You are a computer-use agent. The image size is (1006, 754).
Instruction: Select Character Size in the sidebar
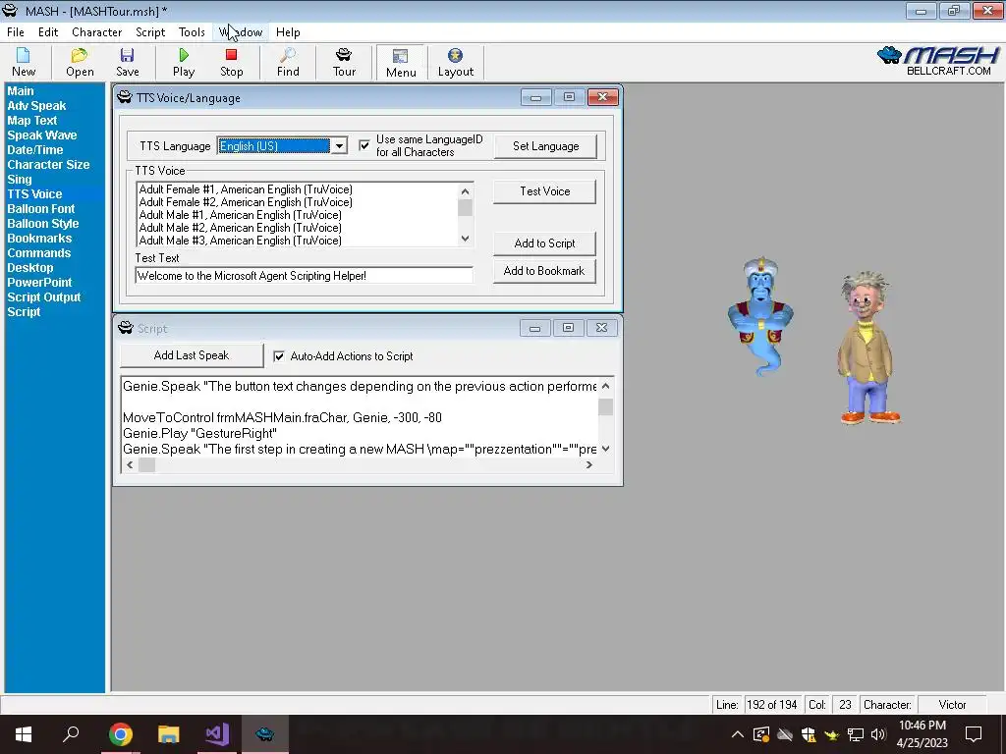click(x=48, y=165)
